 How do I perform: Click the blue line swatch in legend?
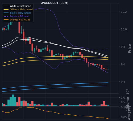(6, 13)
